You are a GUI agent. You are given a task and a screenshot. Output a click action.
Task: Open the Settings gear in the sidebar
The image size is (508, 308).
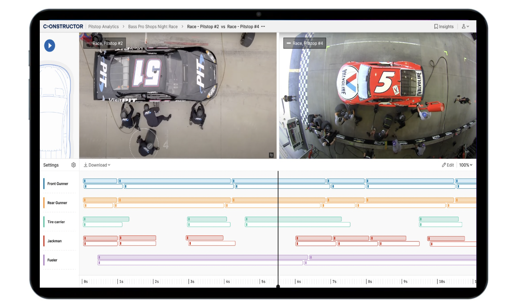click(73, 165)
